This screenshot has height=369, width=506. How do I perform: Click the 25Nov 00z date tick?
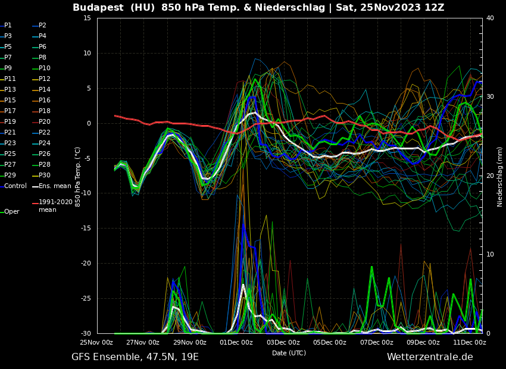pyautogui.click(x=97, y=342)
